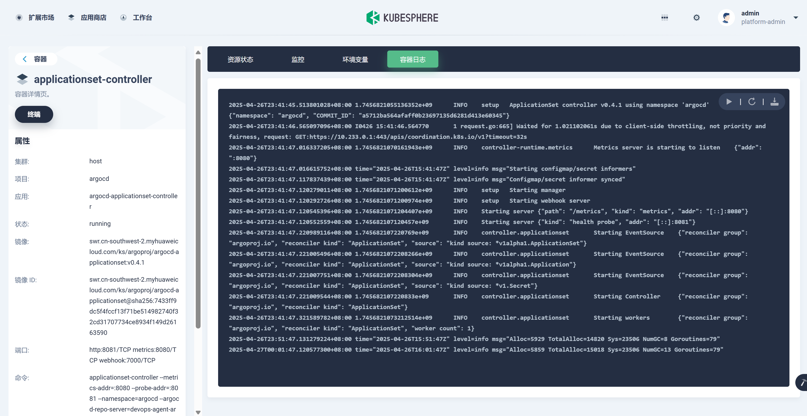807x416 pixels.
Task: Click the admin user avatar
Action: [x=726, y=18]
